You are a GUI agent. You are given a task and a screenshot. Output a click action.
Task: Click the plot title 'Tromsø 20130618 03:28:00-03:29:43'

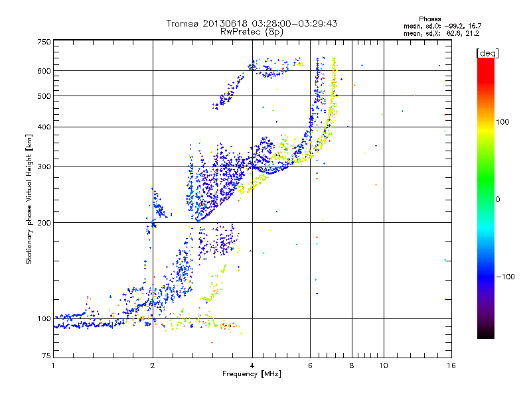(x=252, y=23)
